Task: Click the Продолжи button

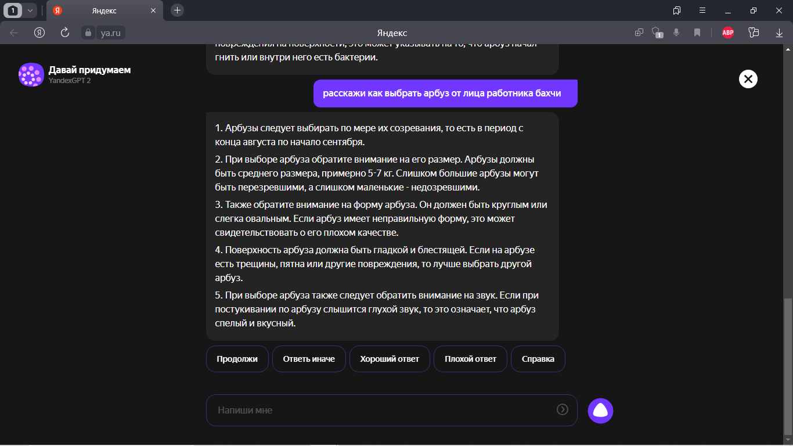Action: (x=237, y=359)
